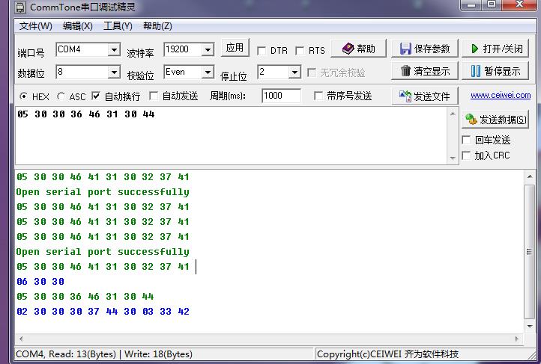This screenshot has height=364, width=541.
Task: Click the 周期(ms) input field showing 1000
Action: (281, 96)
